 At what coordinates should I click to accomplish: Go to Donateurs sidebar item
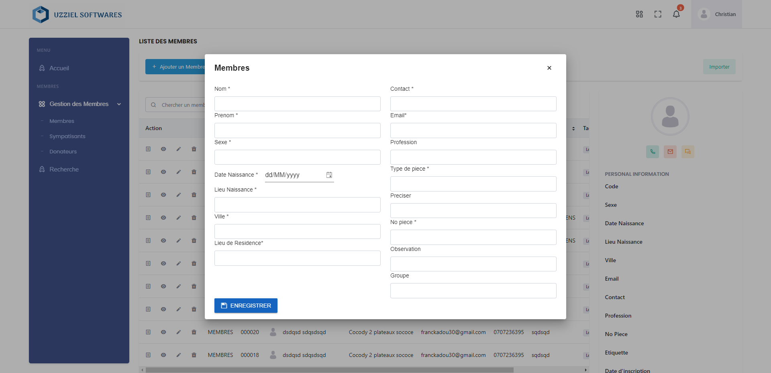63,152
